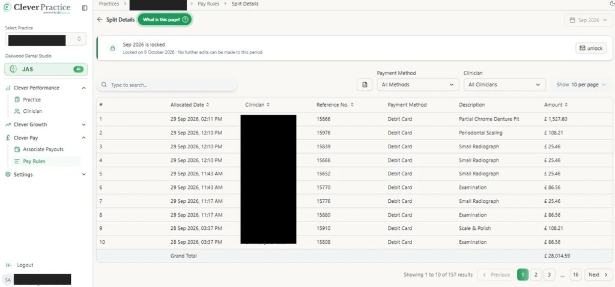This screenshot has height=287, width=615.
Task: Collapse the Clever Performance section
Action: pyautogui.click(x=46, y=88)
